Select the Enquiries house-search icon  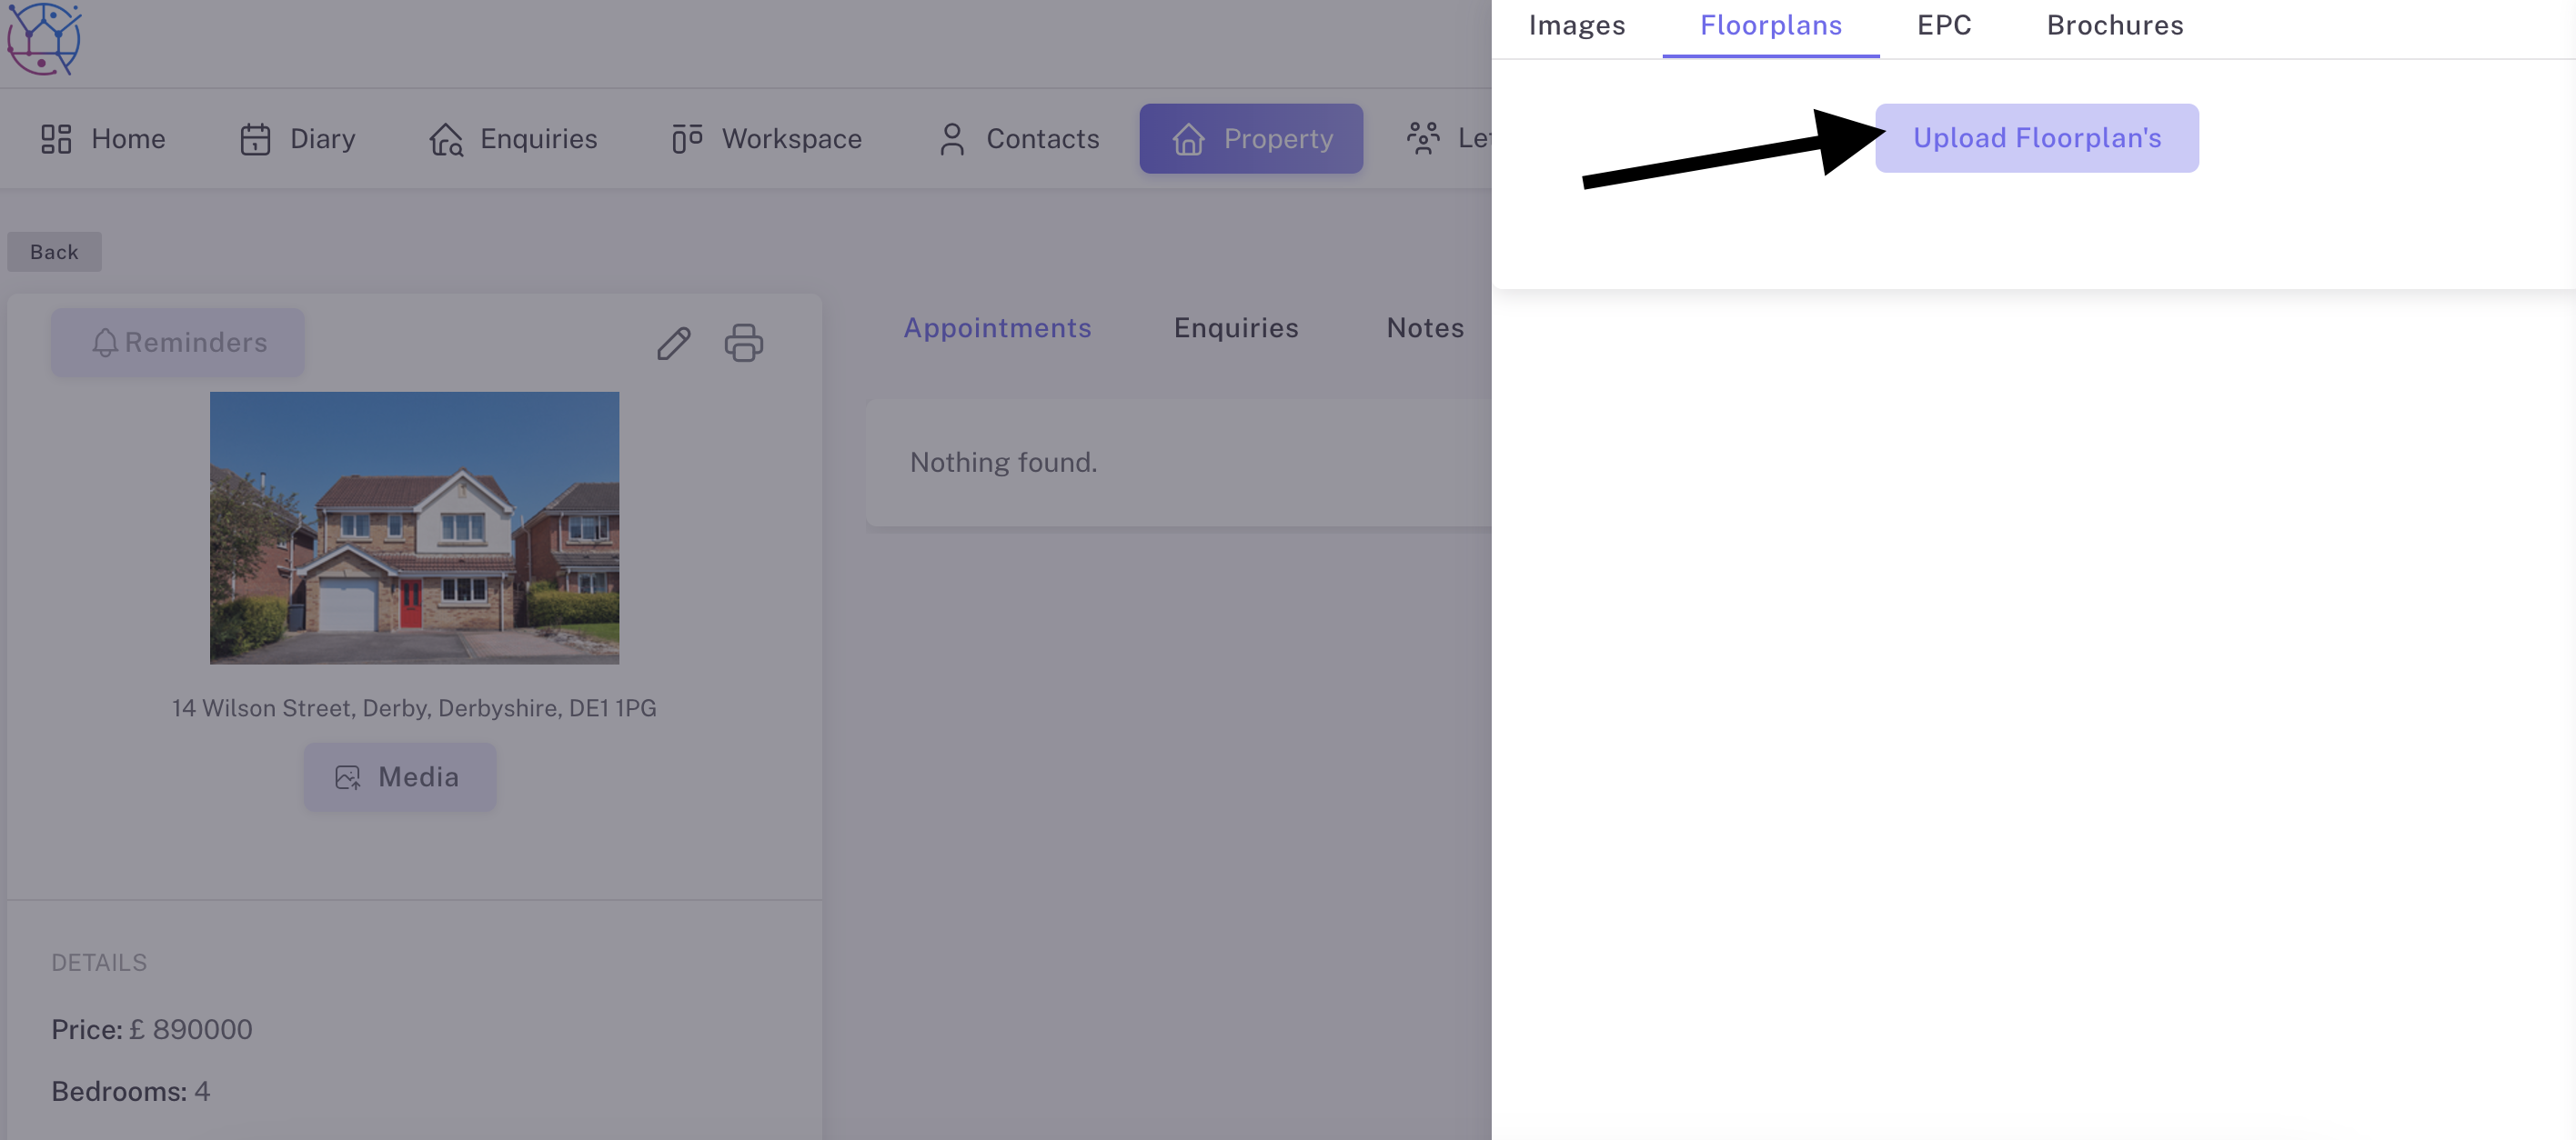(447, 139)
